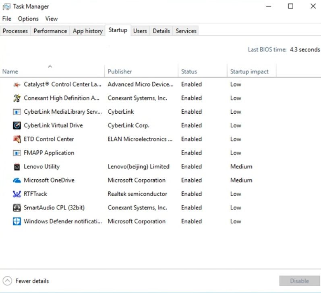Click the Lenovo(beijing) Limited publisher cell
The width and height of the screenshot is (321, 293).
click(x=139, y=166)
